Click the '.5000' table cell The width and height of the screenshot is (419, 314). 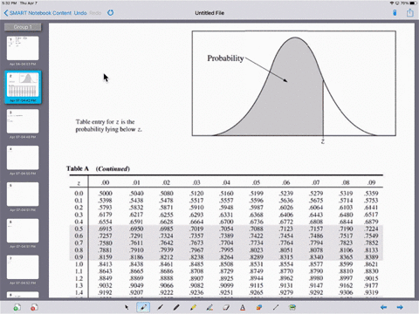pyautogui.click(x=105, y=194)
